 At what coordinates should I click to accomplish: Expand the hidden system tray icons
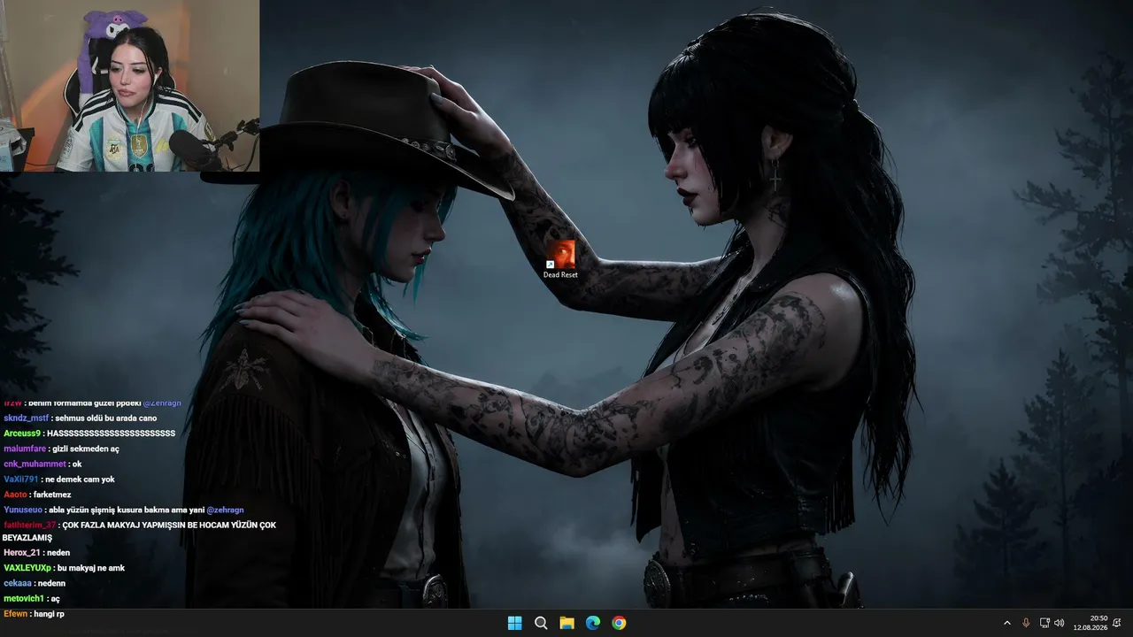(x=1006, y=623)
